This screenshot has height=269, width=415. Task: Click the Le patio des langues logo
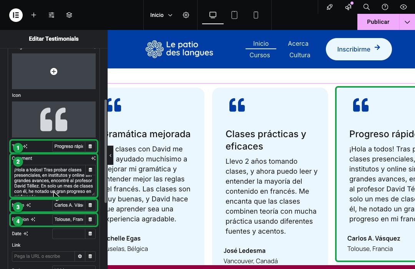coord(179,49)
